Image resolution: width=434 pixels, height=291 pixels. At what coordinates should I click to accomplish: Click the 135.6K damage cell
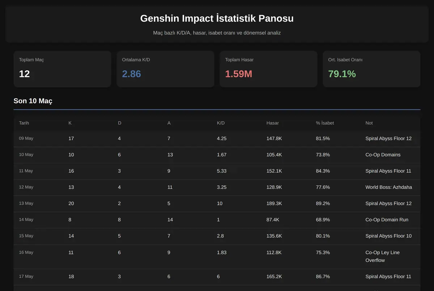[274, 236]
